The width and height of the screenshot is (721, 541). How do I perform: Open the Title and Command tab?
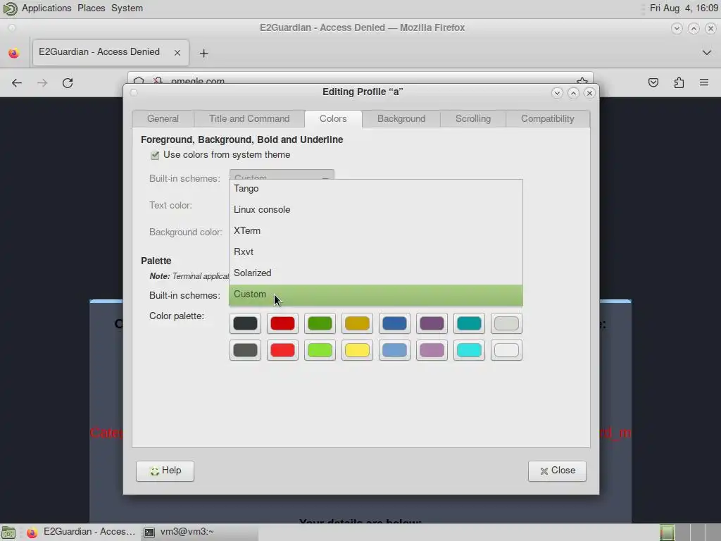249,118
